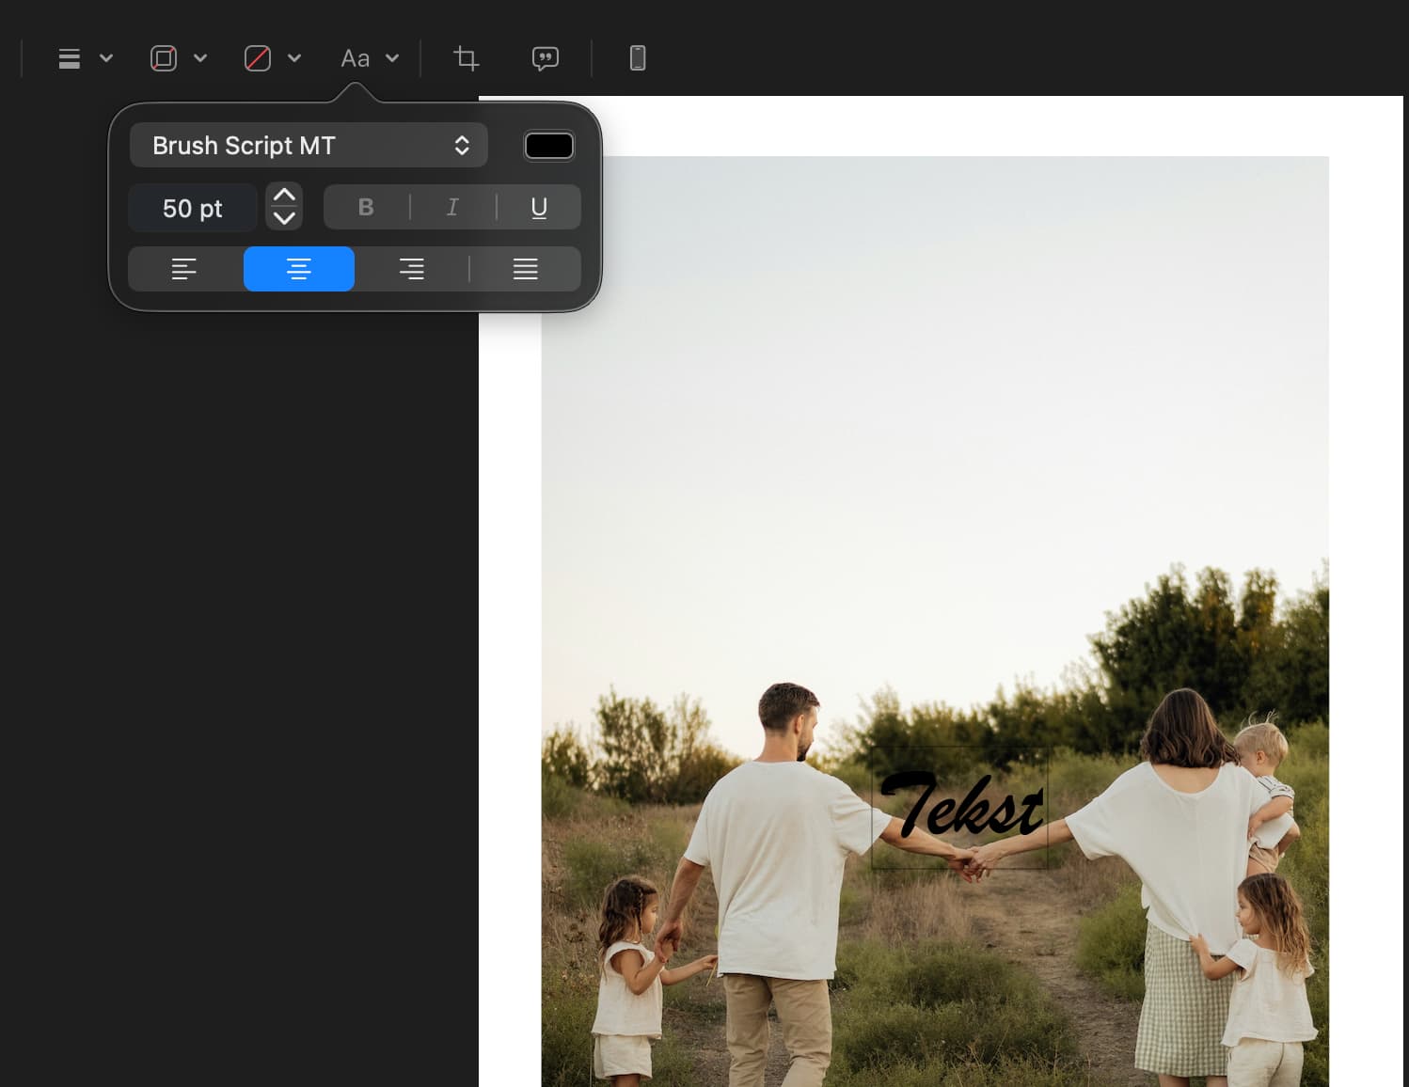Click the border color icon
1409x1087 pixels.
[x=164, y=58]
